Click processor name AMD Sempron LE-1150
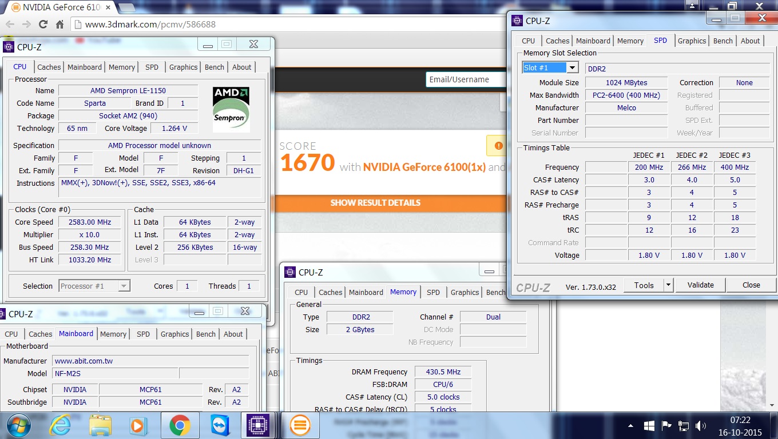778x439 pixels. click(x=128, y=90)
